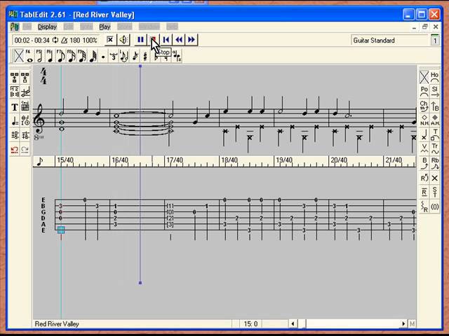Image resolution: width=449 pixels, height=336 pixels.
Task: Select the Trill (Tr) effect
Action: (x=434, y=149)
